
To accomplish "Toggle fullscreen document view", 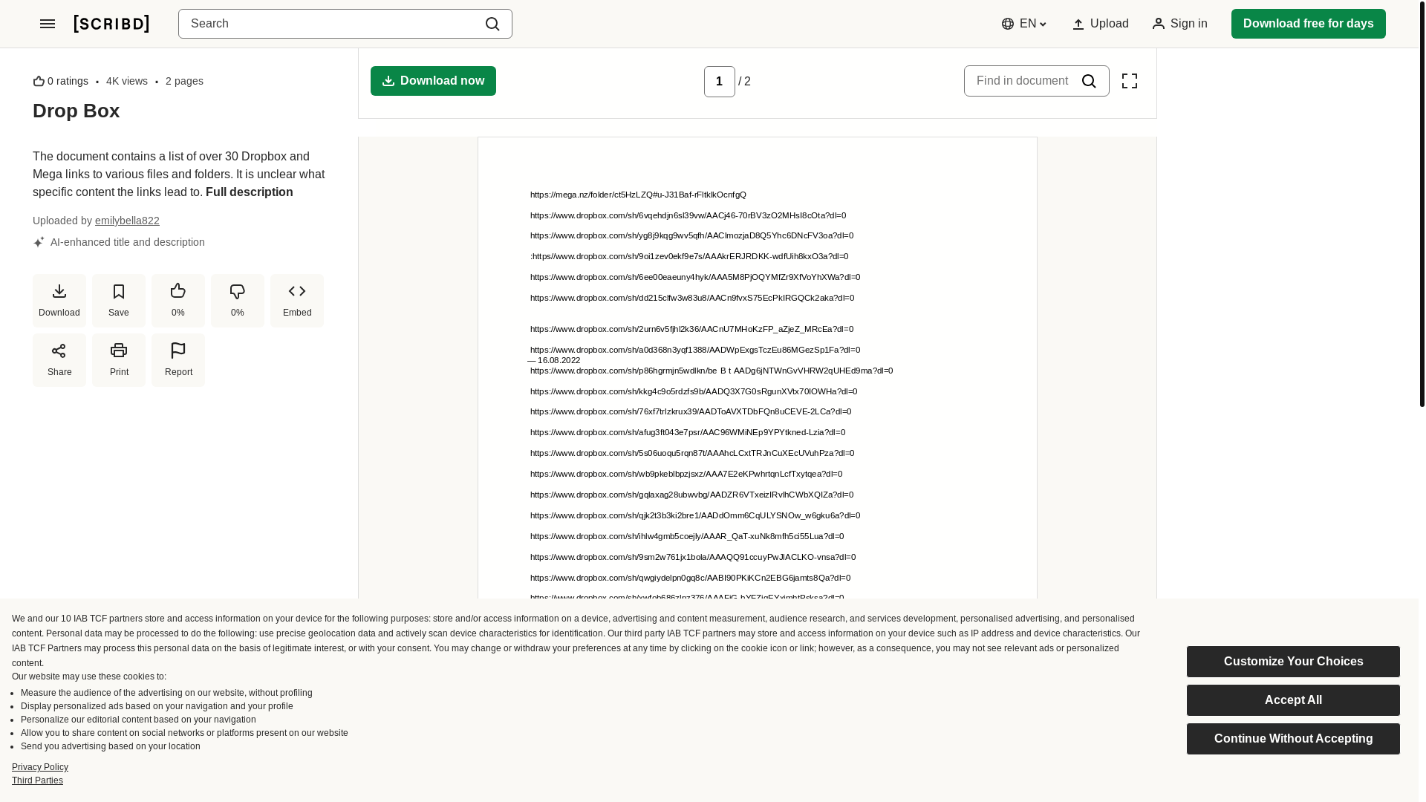I will click(x=1129, y=81).
